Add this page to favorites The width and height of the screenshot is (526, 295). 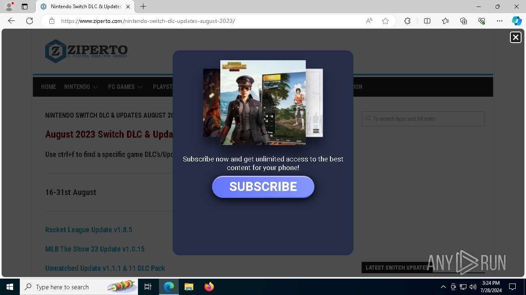pos(385,21)
